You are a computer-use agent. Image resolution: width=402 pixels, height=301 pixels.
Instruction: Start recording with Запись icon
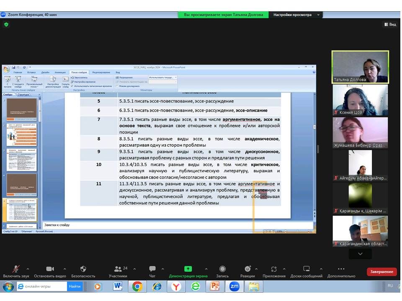pyautogui.click(x=222, y=269)
